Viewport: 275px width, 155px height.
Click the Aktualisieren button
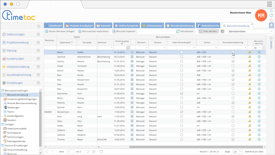tap(185, 32)
